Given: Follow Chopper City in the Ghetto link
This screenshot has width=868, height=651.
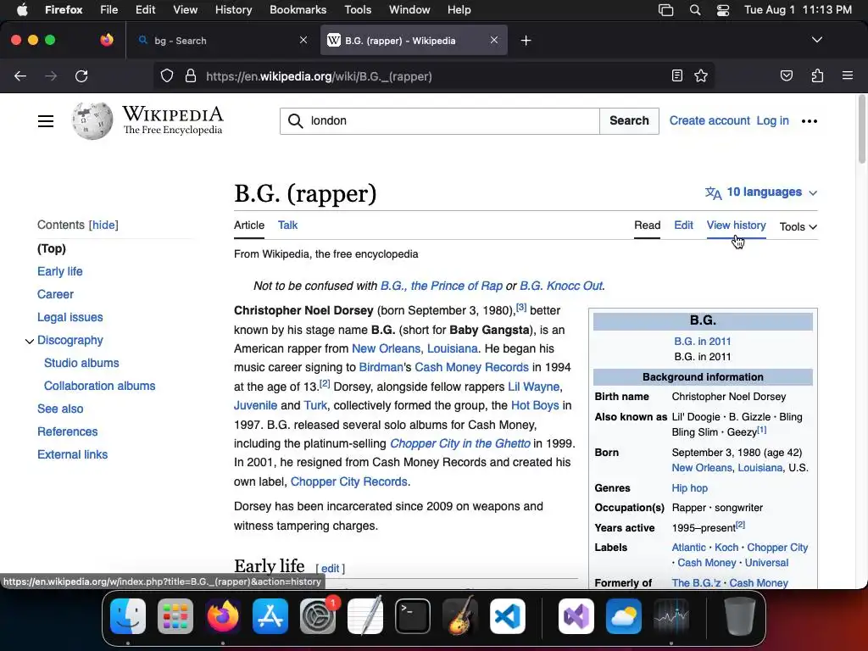Looking at the screenshot, I should click(459, 443).
